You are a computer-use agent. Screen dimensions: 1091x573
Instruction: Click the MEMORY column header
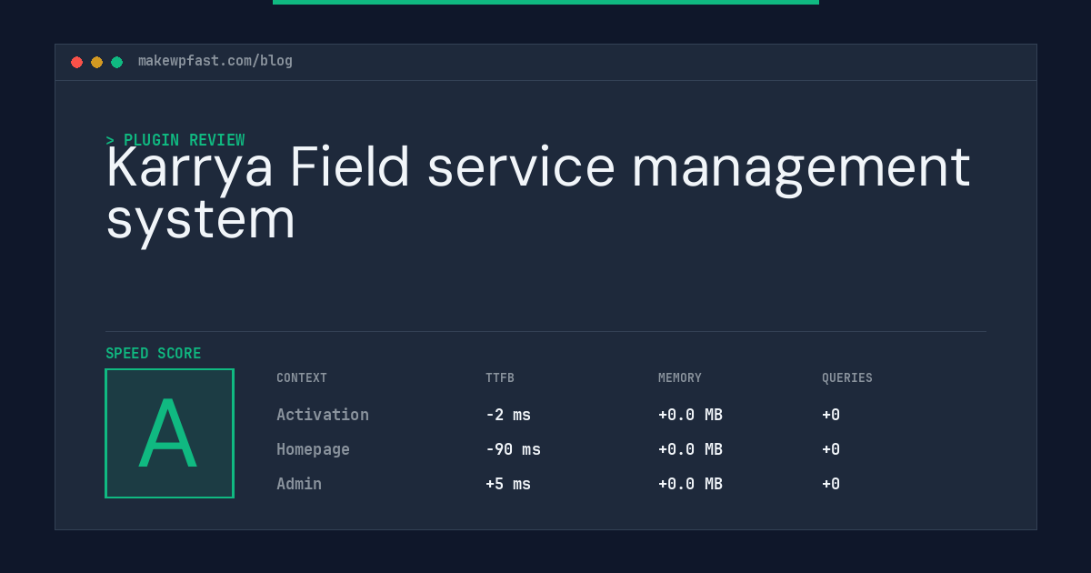(x=680, y=378)
